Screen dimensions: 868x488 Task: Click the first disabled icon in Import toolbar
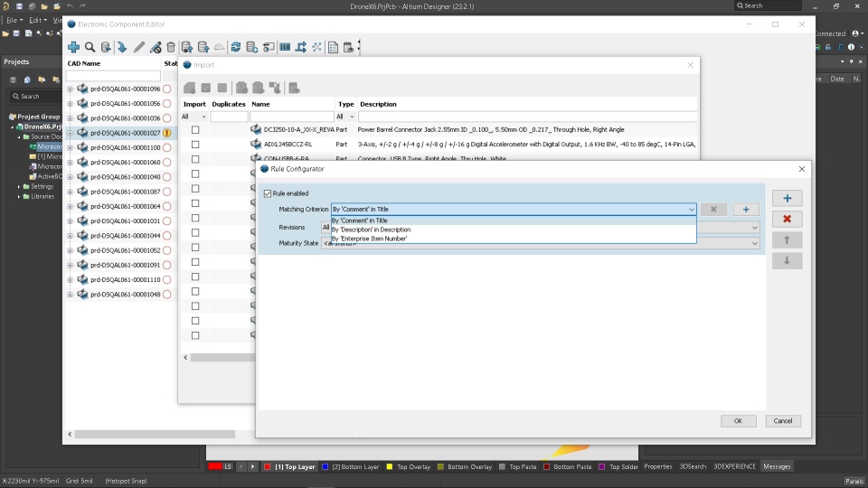[190, 88]
